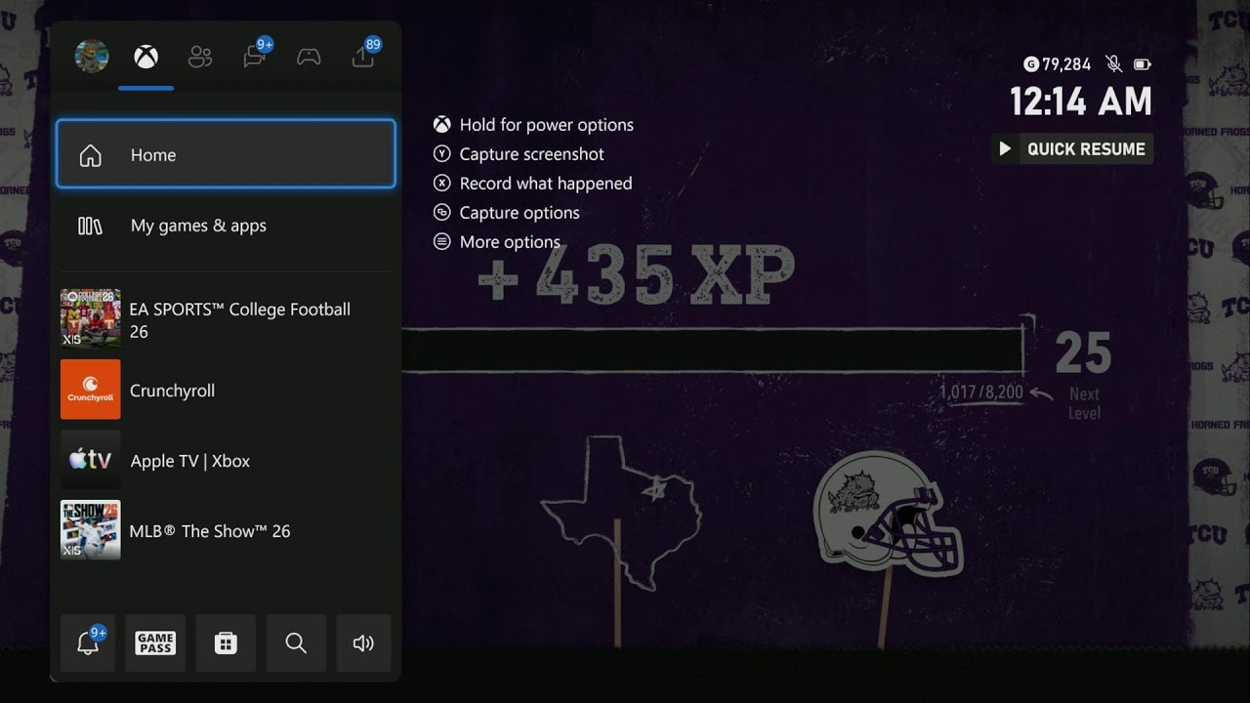Open the Microsoft Store icon
Image resolution: width=1250 pixels, height=703 pixels.
point(226,642)
